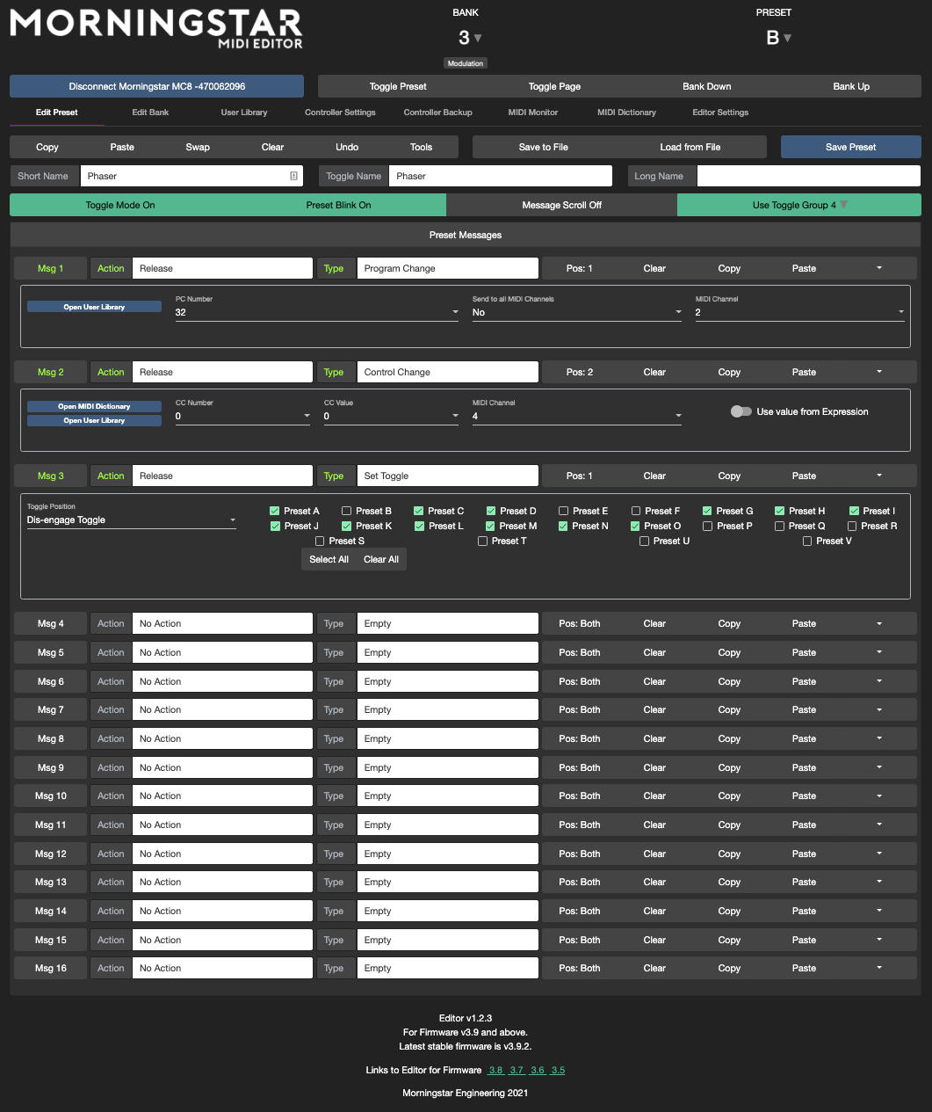Viewport: 932px width, 1112px height.
Task: Open the Preset letter dropdown arrow
Action: 787,38
